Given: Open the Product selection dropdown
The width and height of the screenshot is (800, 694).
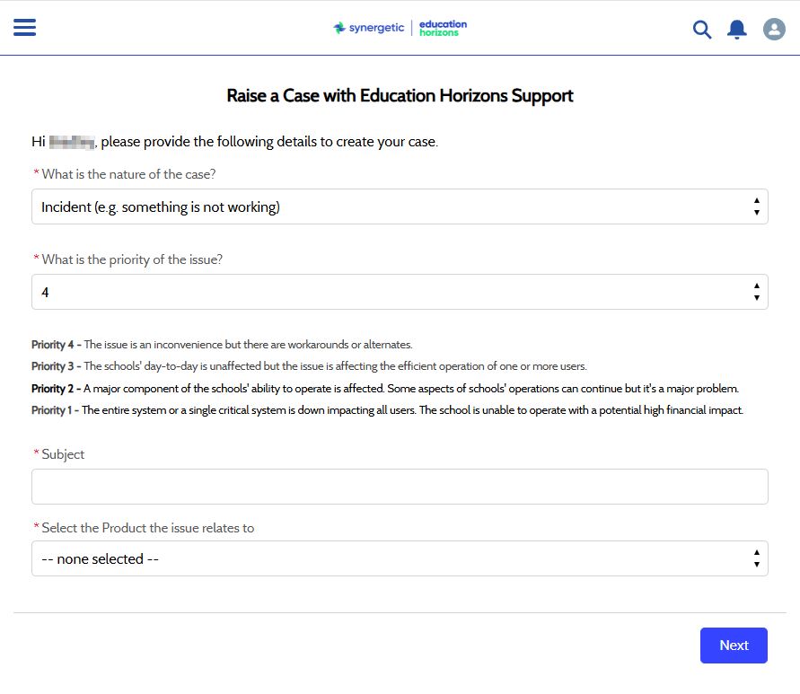Looking at the screenshot, I should pyautogui.click(x=400, y=558).
